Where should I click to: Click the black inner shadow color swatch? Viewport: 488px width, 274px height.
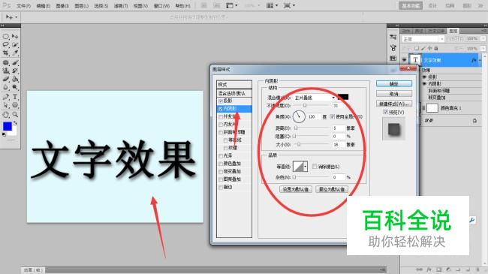343,98
